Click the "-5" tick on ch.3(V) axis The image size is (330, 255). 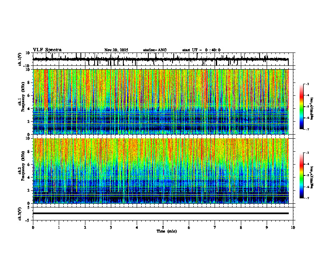(x=28, y=220)
